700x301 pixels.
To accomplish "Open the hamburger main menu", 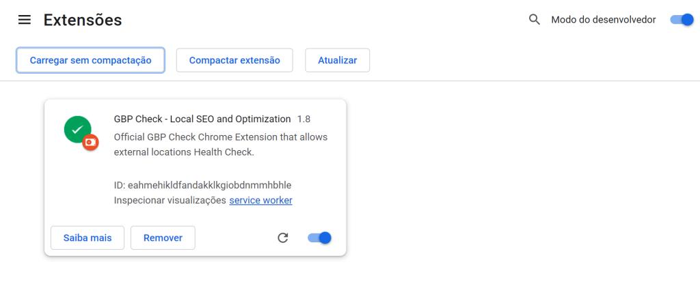I will 25,20.
